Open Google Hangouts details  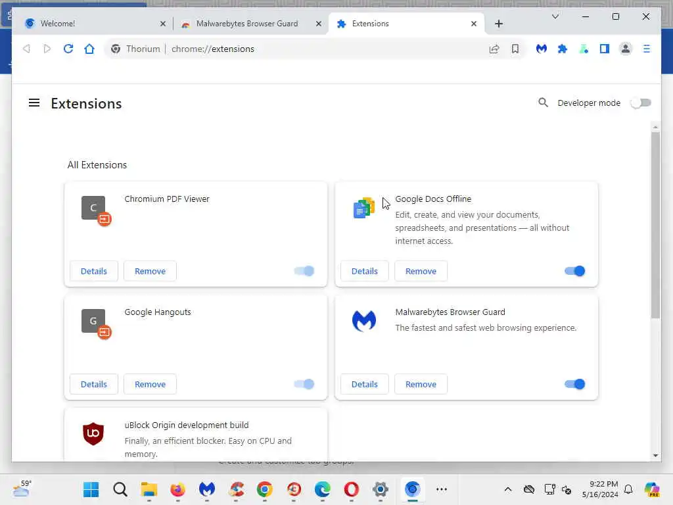(x=93, y=384)
